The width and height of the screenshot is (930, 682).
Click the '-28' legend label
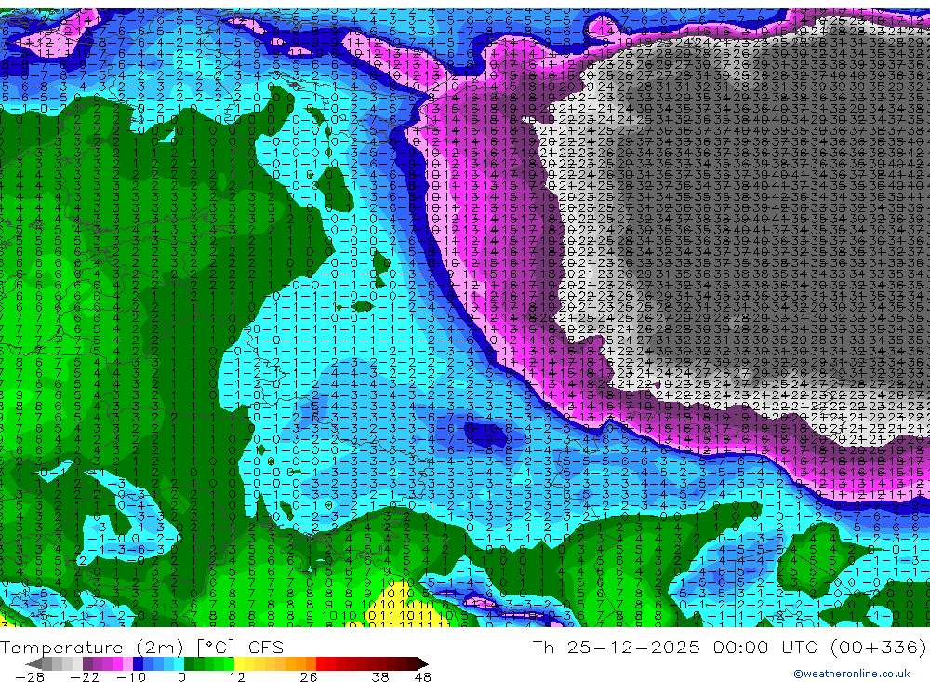coord(30,677)
